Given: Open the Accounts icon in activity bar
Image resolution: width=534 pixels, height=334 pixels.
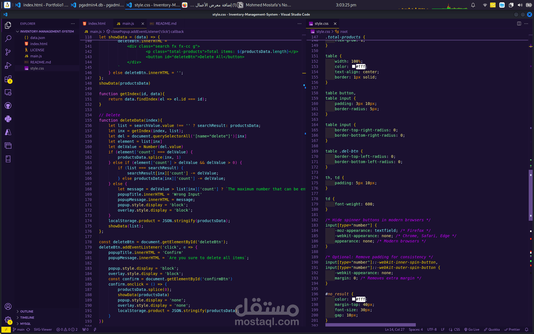Looking at the screenshot, I should 8,306.
